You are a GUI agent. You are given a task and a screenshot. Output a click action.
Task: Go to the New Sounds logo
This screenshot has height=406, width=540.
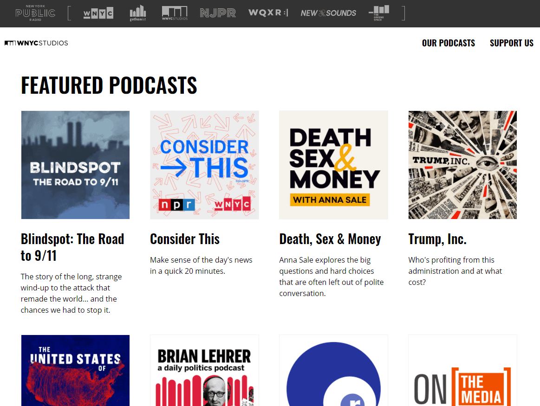pos(328,13)
